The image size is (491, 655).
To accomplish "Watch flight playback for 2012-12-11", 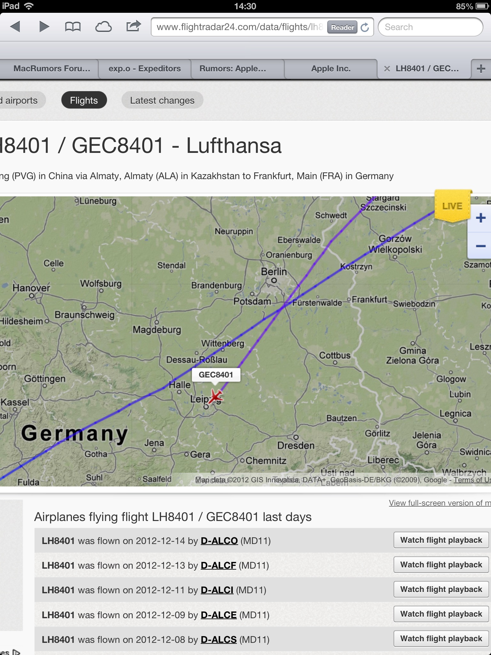I will tap(441, 589).
